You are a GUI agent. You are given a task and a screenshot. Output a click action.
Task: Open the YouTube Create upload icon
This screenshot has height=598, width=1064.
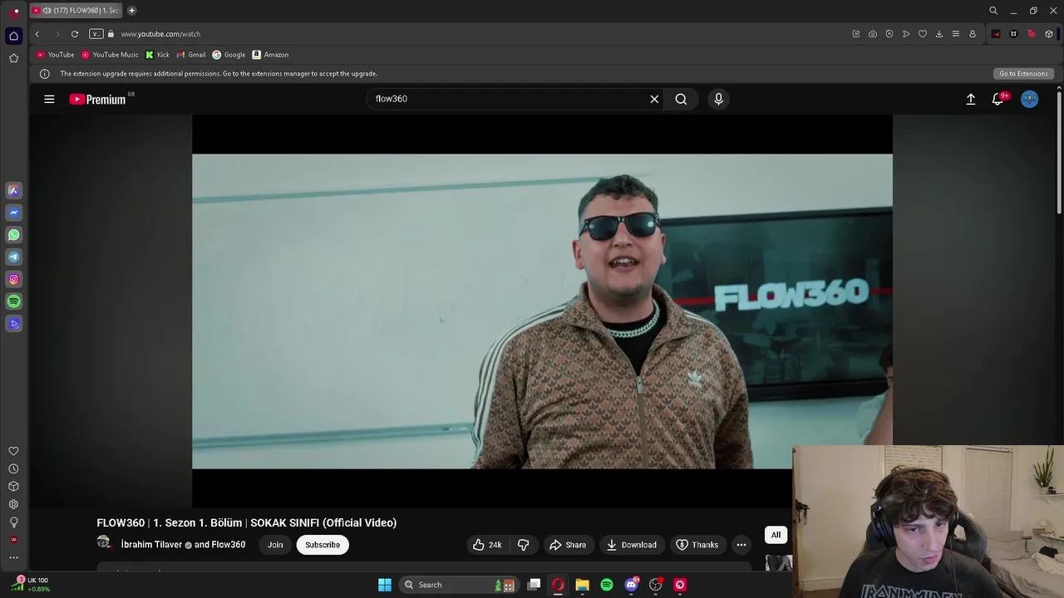coord(970,99)
